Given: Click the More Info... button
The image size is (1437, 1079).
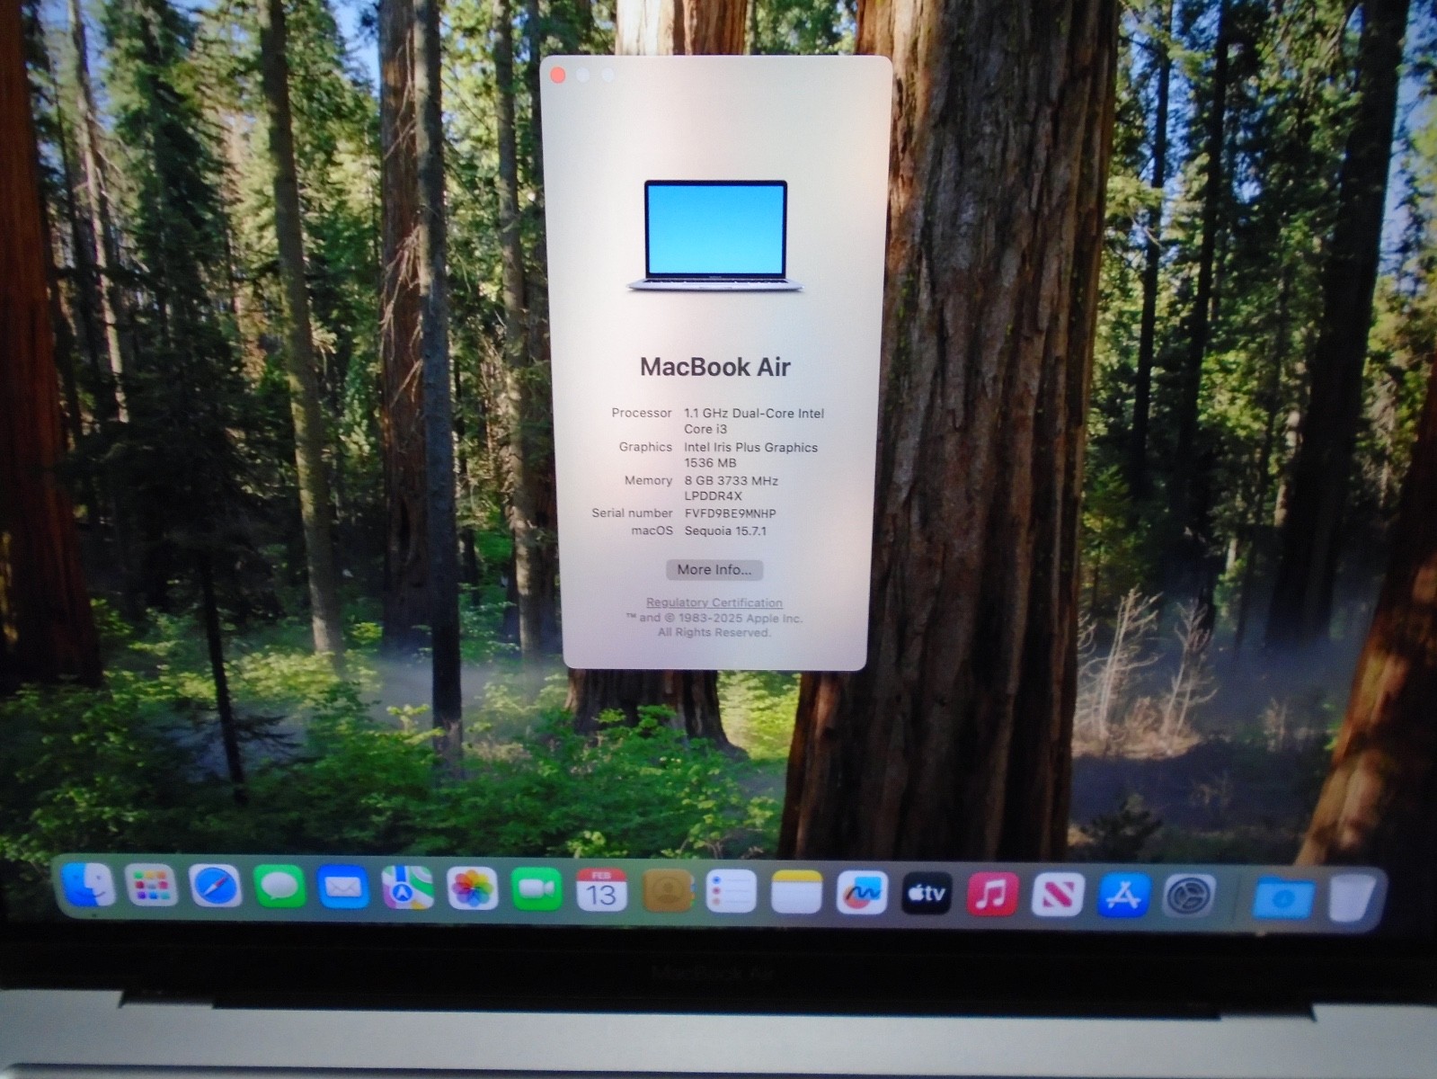Looking at the screenshot, I should 714,569.
